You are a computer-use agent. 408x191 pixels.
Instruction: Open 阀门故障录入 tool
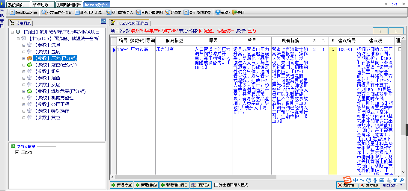120,13
